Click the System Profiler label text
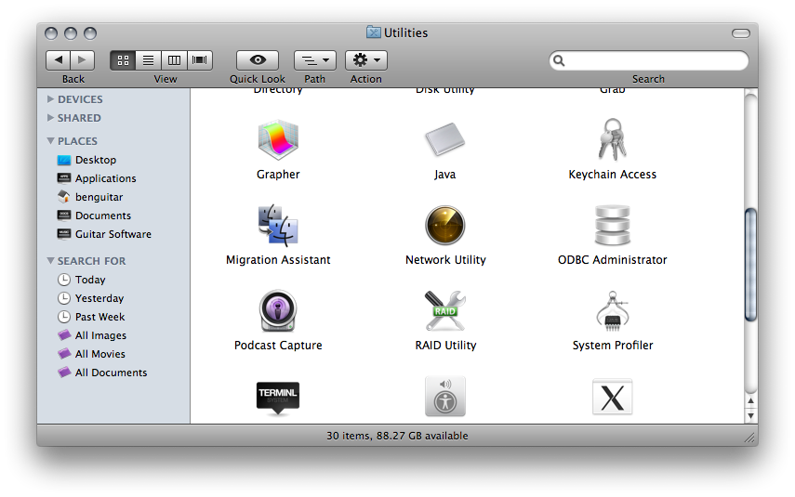 click(613, 345)
